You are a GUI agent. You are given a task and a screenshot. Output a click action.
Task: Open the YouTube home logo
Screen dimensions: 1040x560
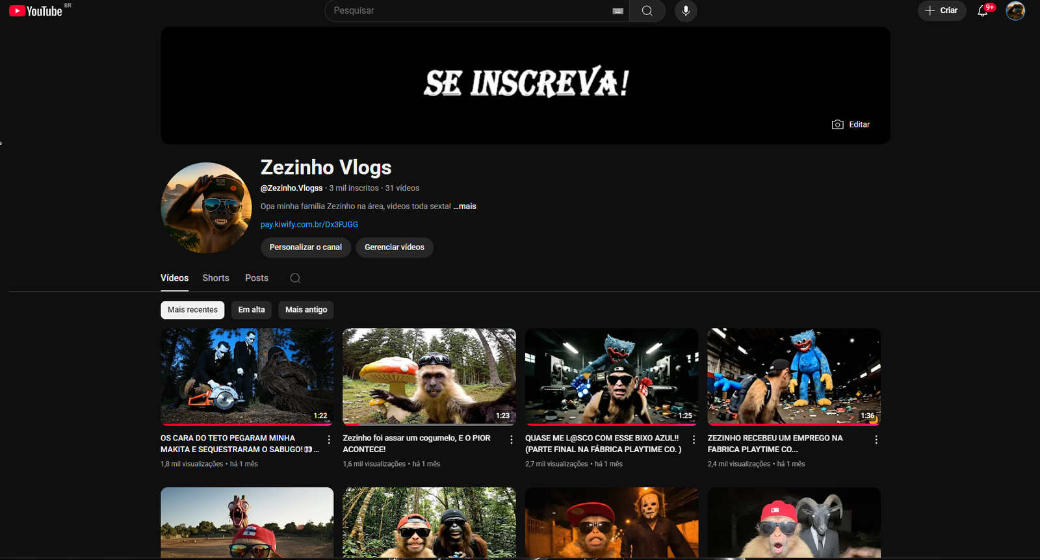(x=36, y=11)
